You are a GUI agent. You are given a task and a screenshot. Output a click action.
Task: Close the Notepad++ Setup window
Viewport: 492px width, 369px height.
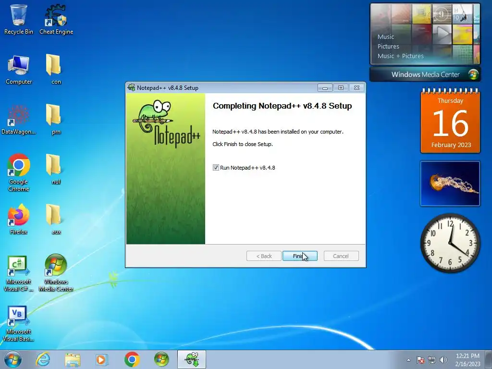(x=357, y=88)
